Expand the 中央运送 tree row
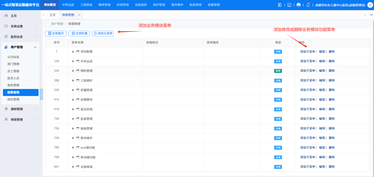The width and height of the screenshot is (374, 177). tap(73, 61)
